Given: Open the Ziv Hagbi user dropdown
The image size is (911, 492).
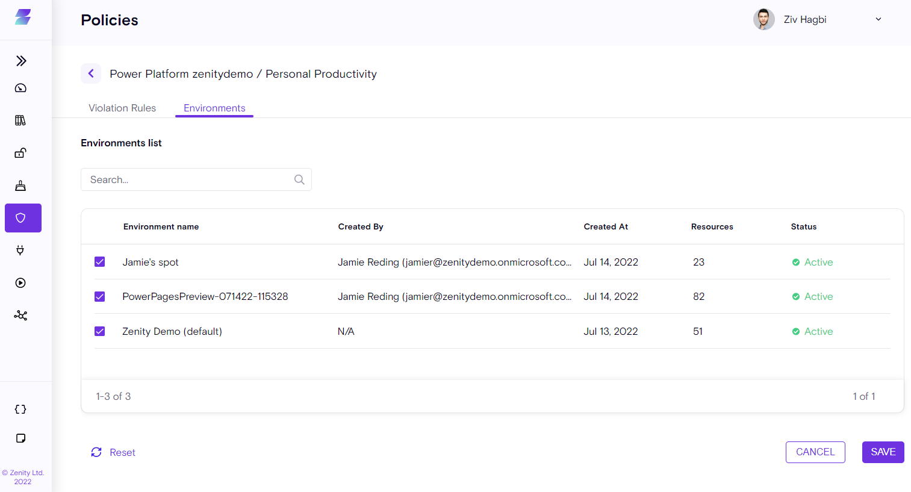Looking at the screenshot, I should (878, 19).
